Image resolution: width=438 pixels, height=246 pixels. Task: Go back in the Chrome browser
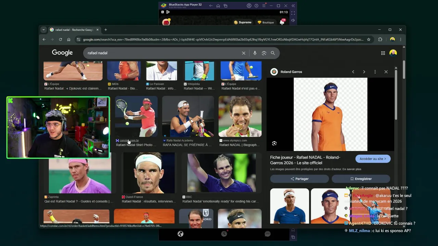pos(44,39)
